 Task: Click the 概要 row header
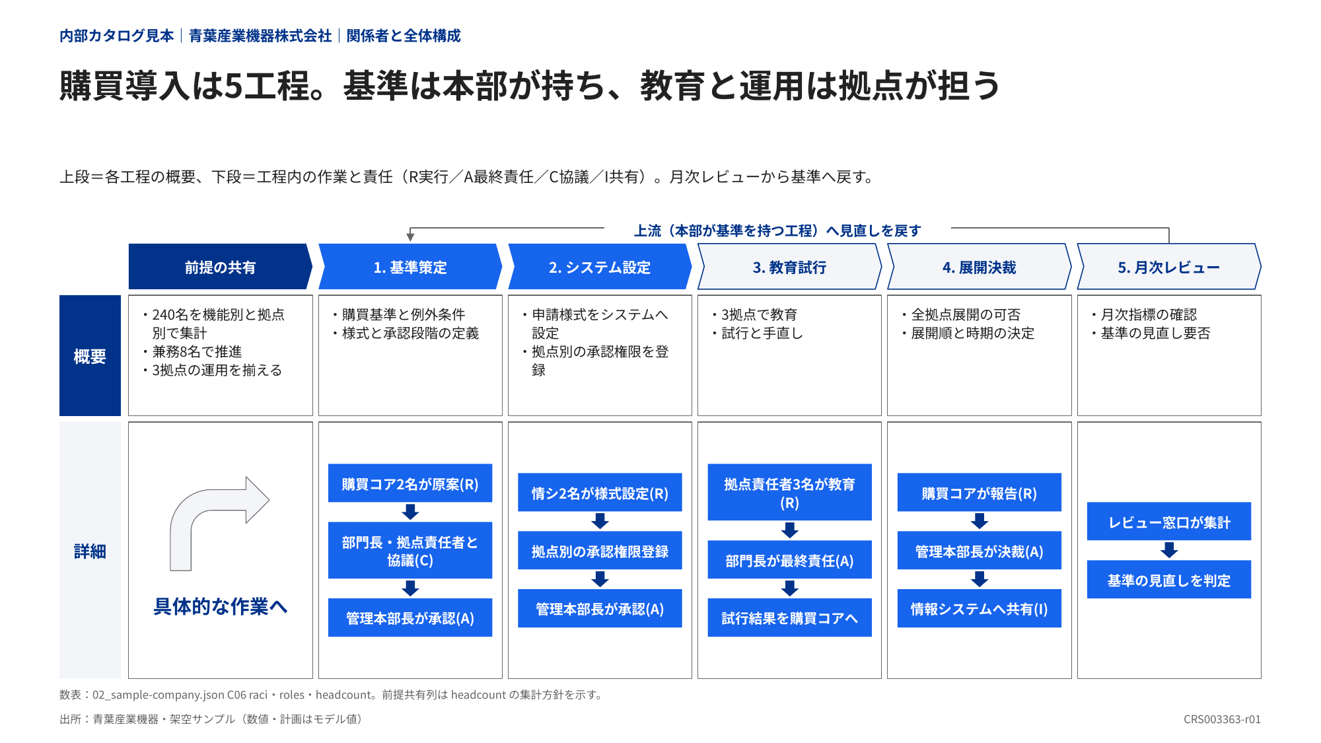pyautogui.click(x=90, y=355)
